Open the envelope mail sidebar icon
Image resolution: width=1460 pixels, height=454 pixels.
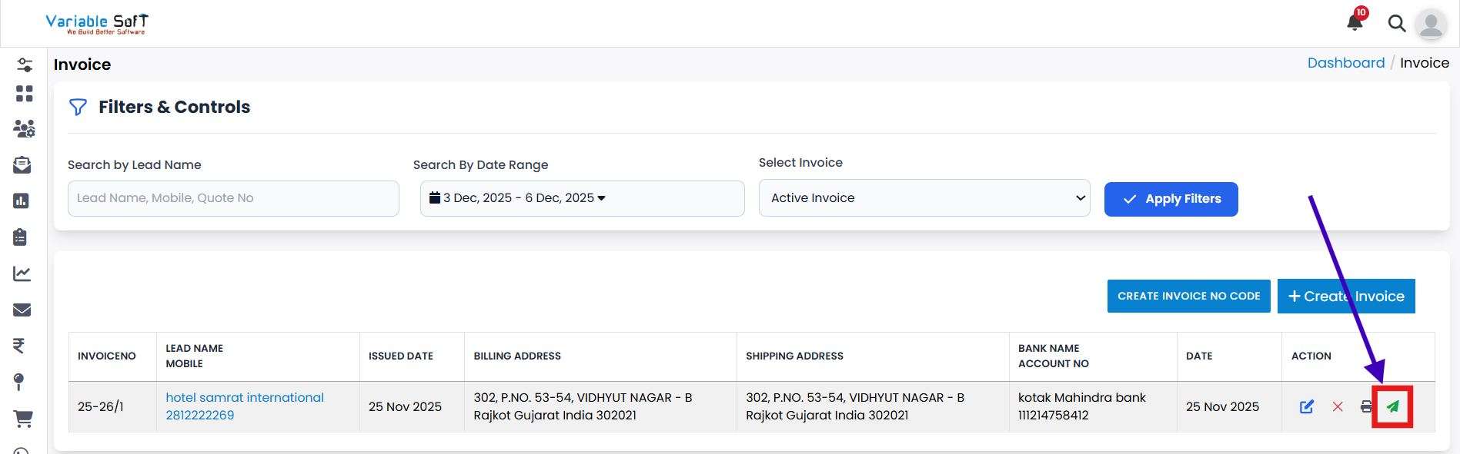tap(22, 310)
